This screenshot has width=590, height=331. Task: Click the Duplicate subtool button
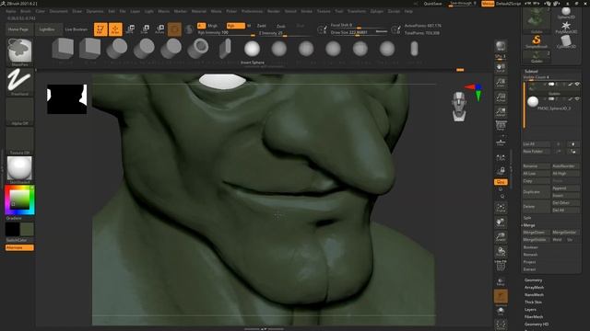point(536,192)
